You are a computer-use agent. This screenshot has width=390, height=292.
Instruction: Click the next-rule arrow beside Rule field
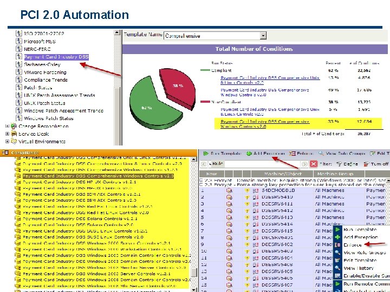coord(304,164)
